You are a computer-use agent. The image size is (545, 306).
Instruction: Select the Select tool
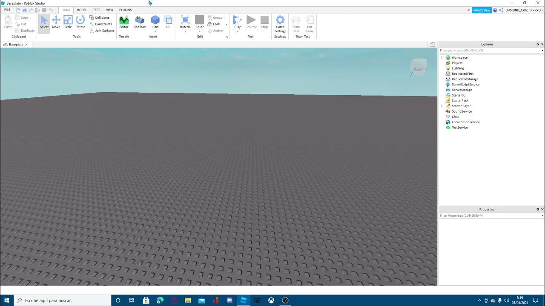point(44,23)
